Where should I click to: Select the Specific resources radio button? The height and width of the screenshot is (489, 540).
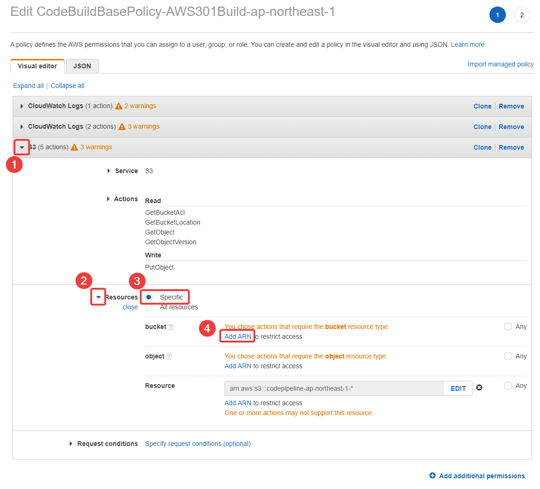(149, 297)
